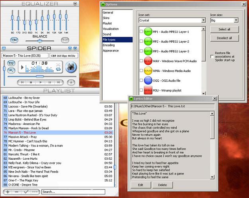The width and height of the screenshot is (249, 198).
Task: Click the MP2 green file type icon
Action: point(148,41)
